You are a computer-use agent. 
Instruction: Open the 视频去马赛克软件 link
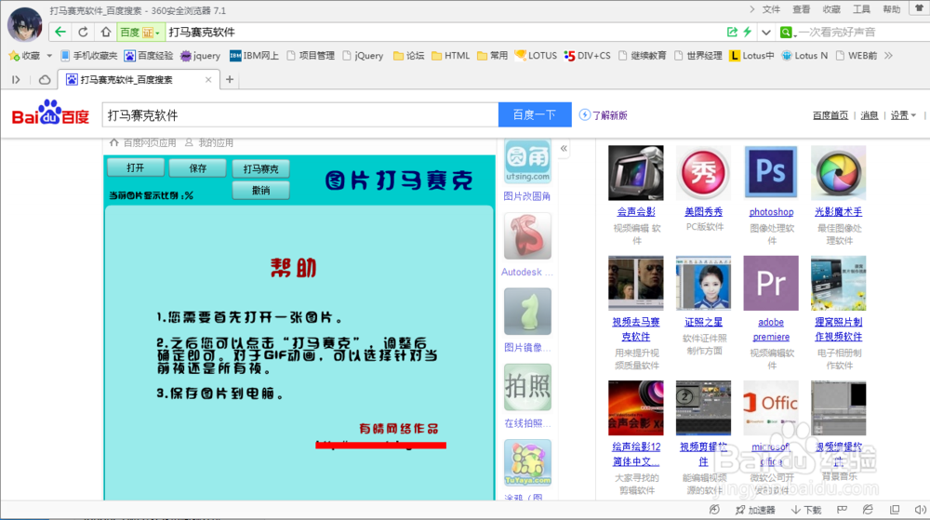click(x=636, y=329)
